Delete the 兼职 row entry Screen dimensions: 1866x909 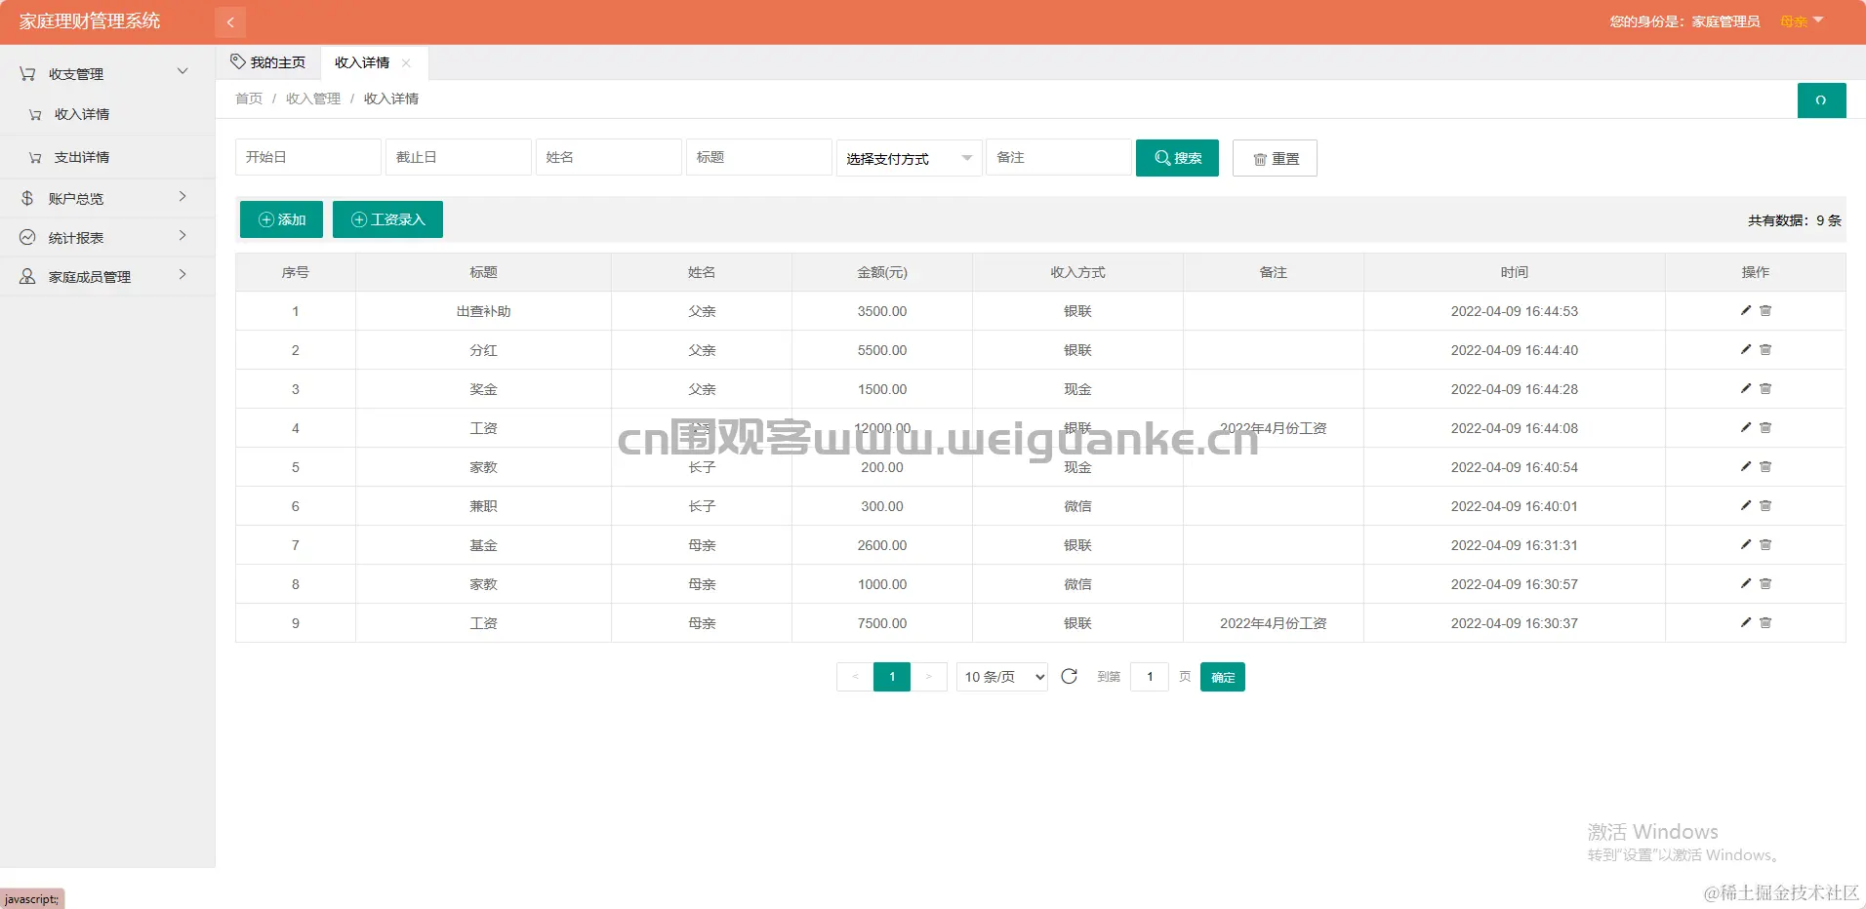click(1765, 505)
